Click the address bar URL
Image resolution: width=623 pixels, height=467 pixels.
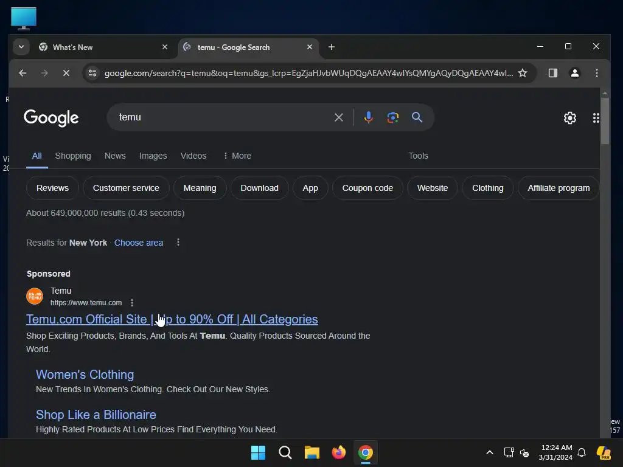pyautogui.click(x=308, y=73)
